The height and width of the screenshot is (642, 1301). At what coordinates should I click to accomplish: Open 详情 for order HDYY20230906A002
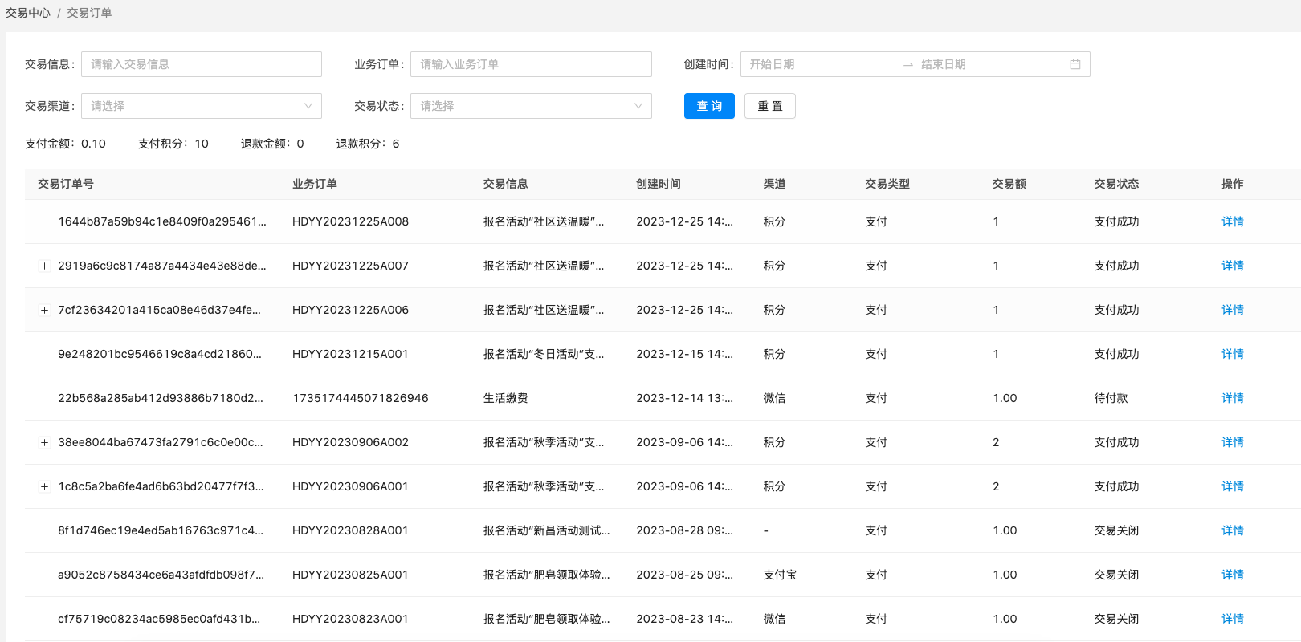coord(1232,442)
